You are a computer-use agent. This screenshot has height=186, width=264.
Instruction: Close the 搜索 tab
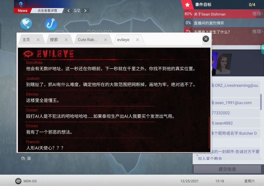pos(66,40)
